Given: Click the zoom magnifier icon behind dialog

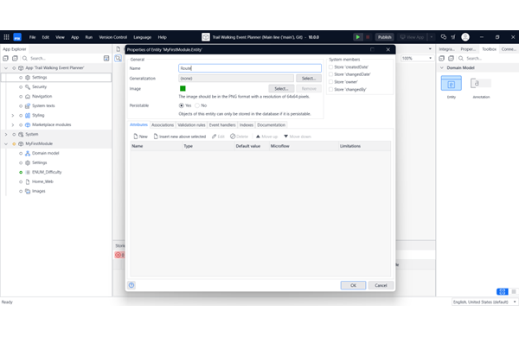Looking at the screenshot, I should point(119,58).
